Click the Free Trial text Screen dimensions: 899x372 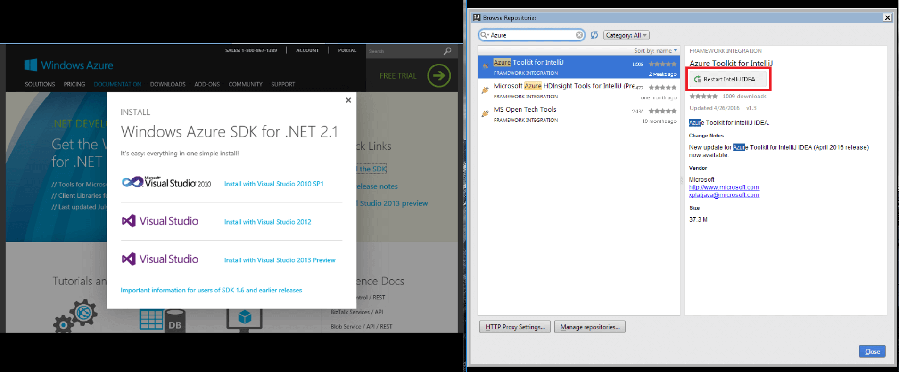point(398,76)
